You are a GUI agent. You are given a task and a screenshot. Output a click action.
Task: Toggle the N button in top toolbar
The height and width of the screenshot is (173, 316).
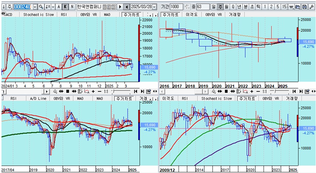(72, 7)
